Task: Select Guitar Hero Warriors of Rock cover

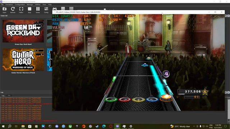Action: pyautogui.click(x=23, y=60)
